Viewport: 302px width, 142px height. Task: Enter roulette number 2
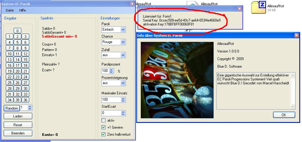pos(18,37)
